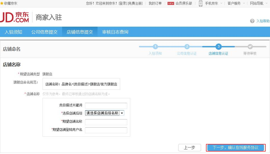The image size is (270, 154).
Task: Click the 收藏京东 link
Action: pos(11,3)
